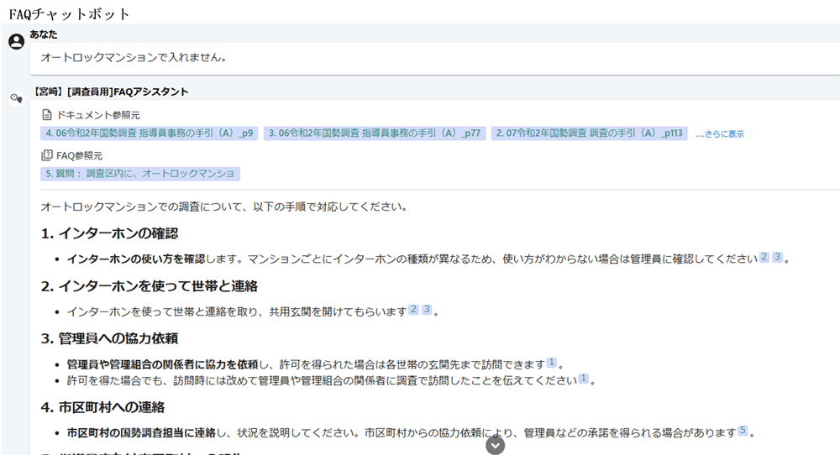Click the user avatar icon beside あなた

[15, 42]
